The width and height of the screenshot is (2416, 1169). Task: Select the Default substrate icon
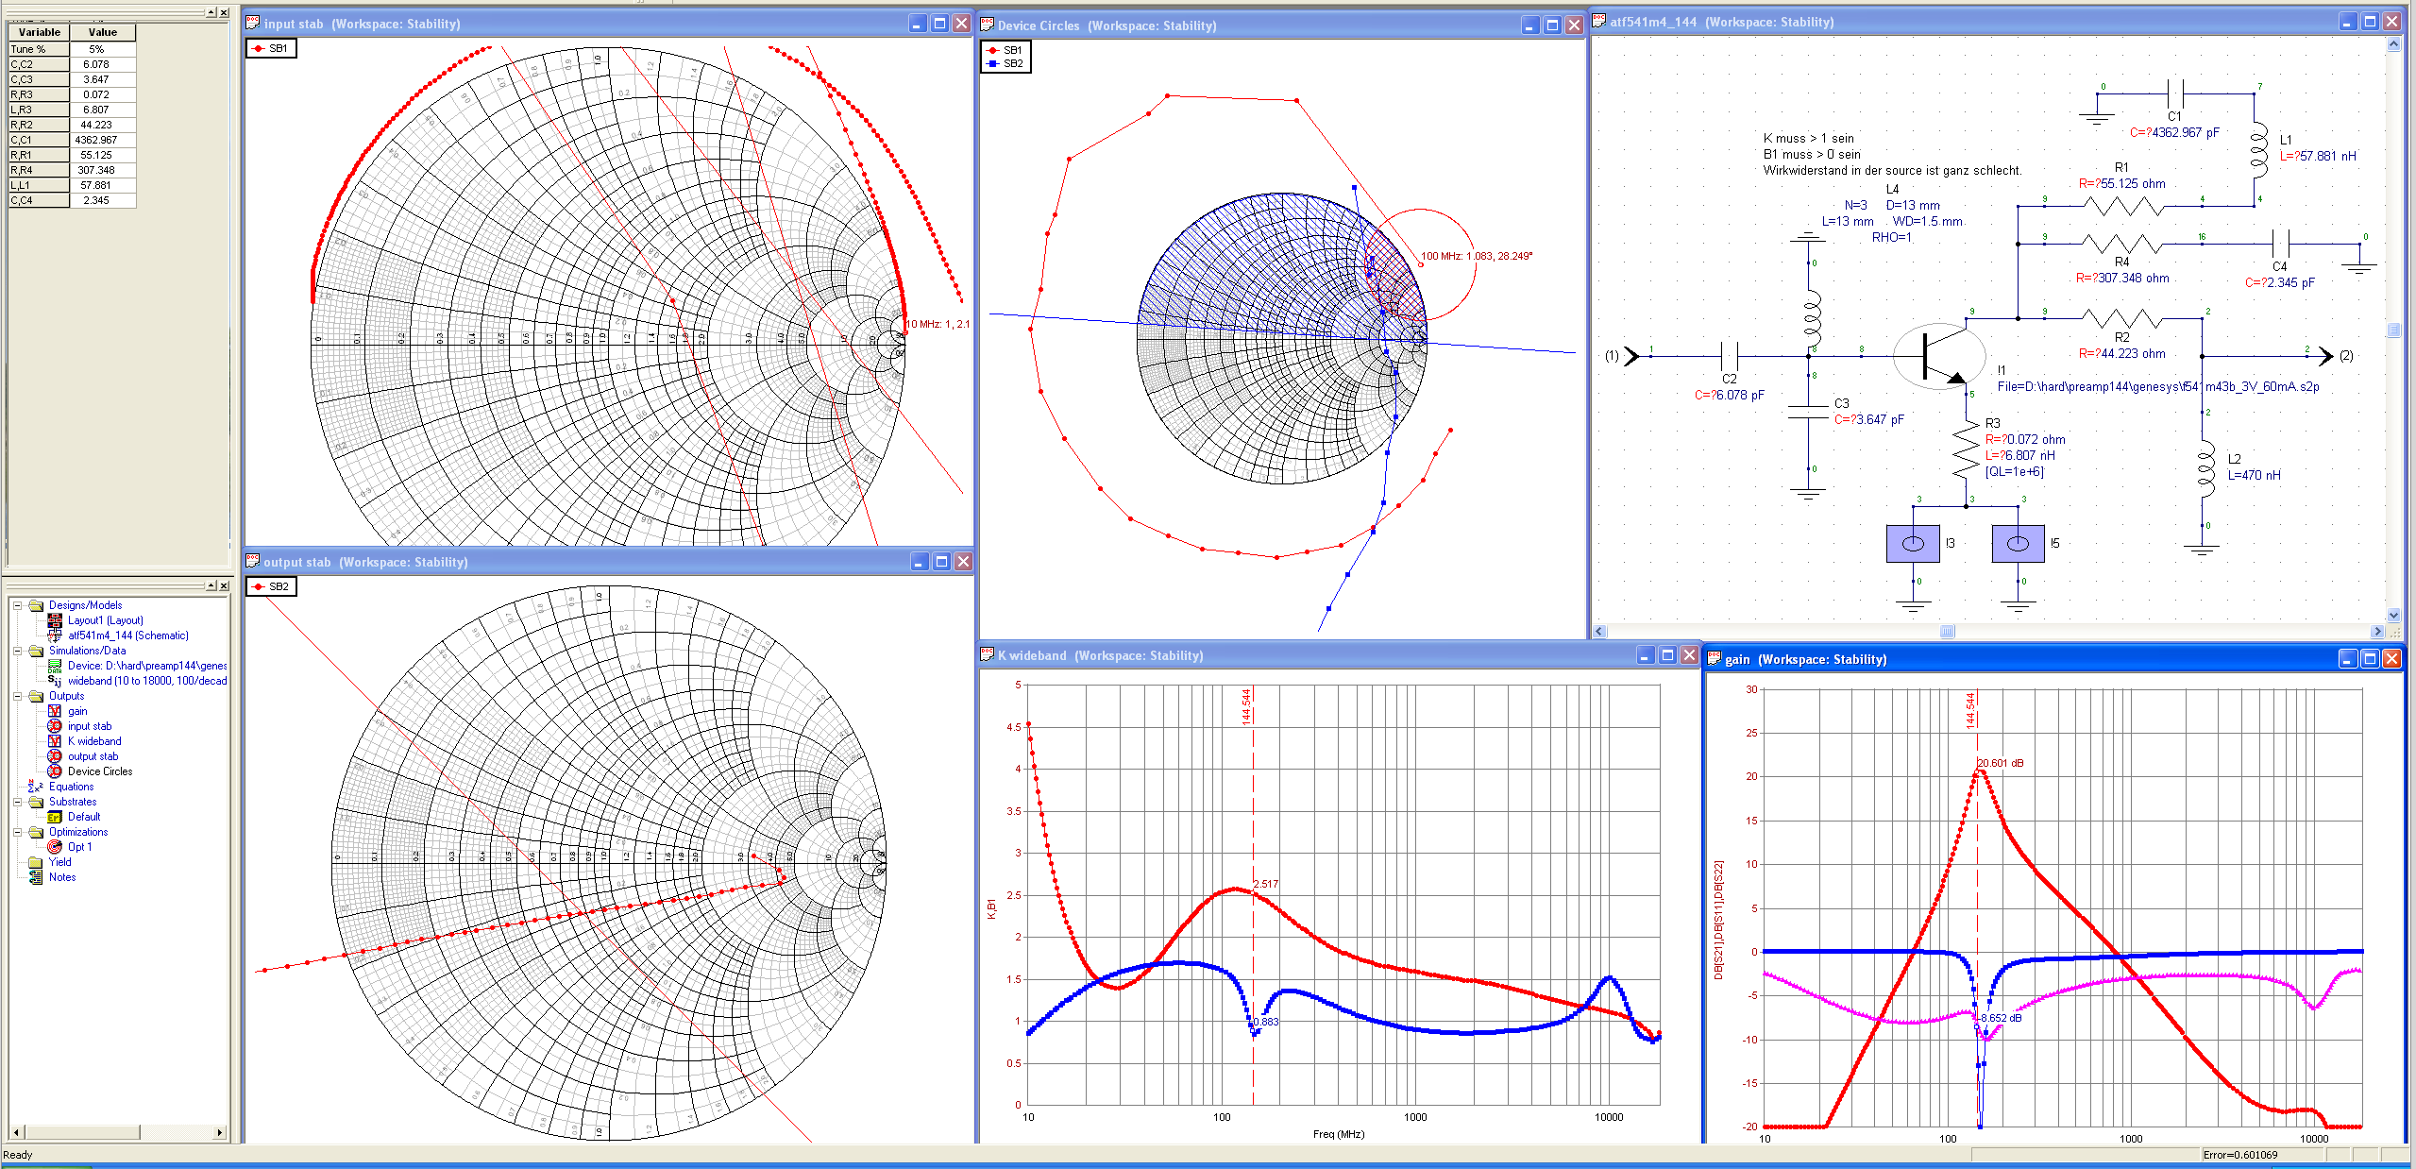pyautogui.click(x=55, y=817)
